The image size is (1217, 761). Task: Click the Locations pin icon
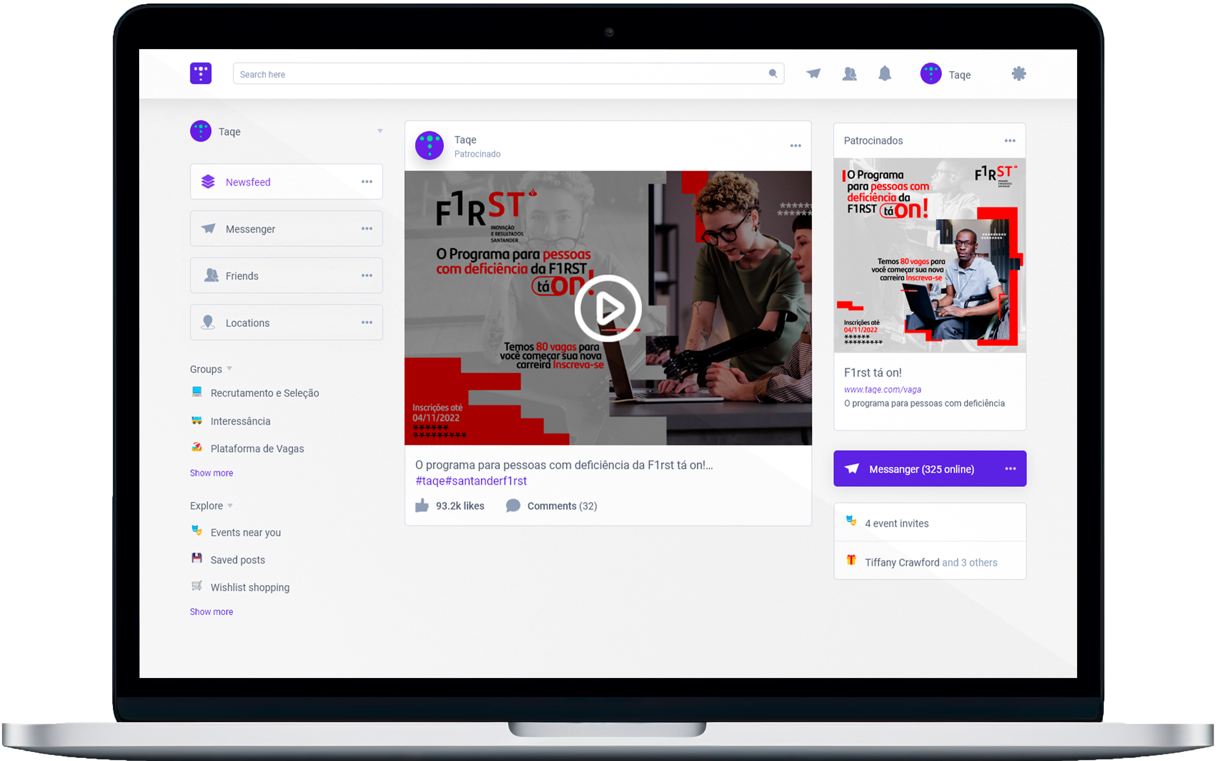[x=207, y=322]
